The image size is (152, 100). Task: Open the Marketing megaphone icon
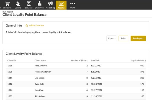pyautogui.click(x=50, y=4)
